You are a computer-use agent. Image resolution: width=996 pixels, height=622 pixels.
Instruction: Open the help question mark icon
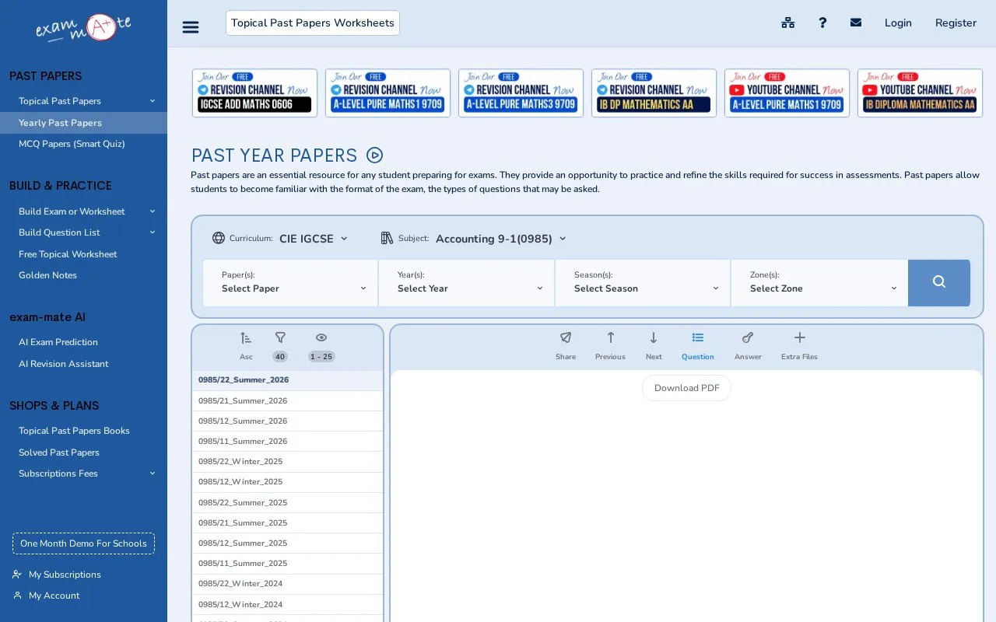point(822,23)
